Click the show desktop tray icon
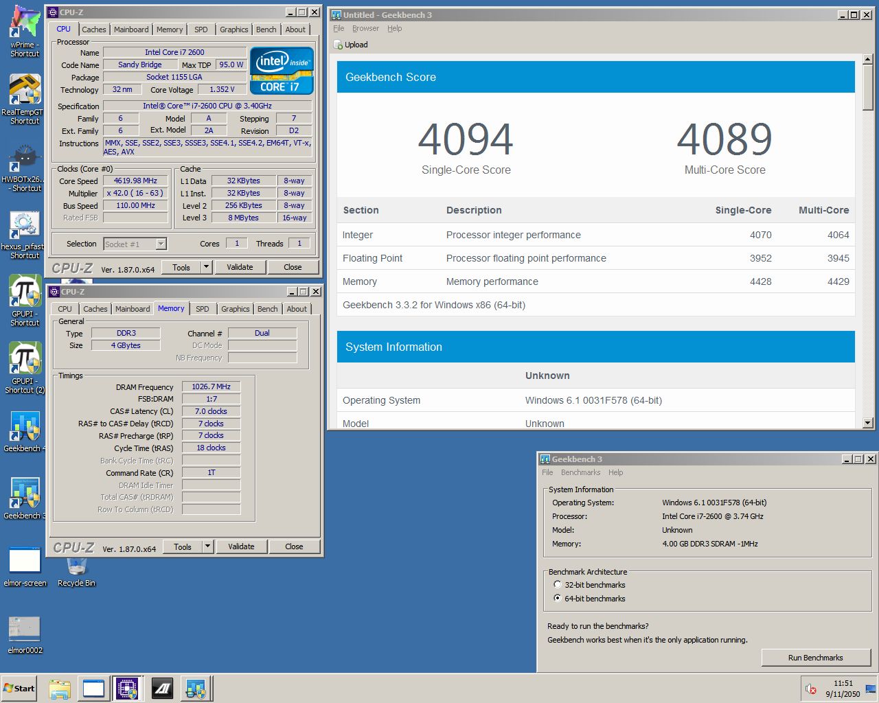 tap(871, 689)
